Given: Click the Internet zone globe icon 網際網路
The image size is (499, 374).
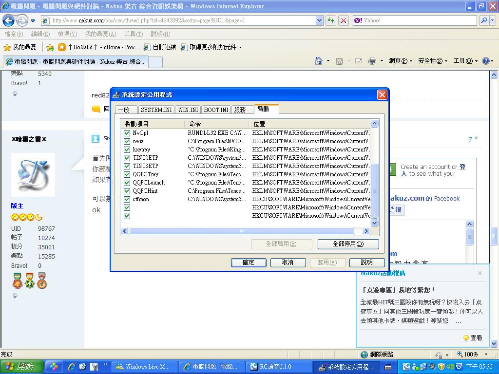Looking at the screenshot, I should pyautogui.click(x=365, y=355).
